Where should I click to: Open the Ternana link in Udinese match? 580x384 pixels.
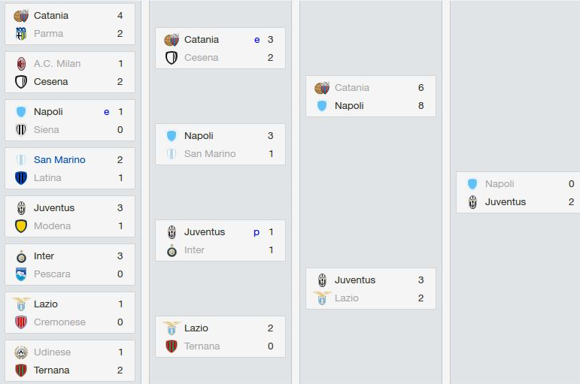click(51, 370)
